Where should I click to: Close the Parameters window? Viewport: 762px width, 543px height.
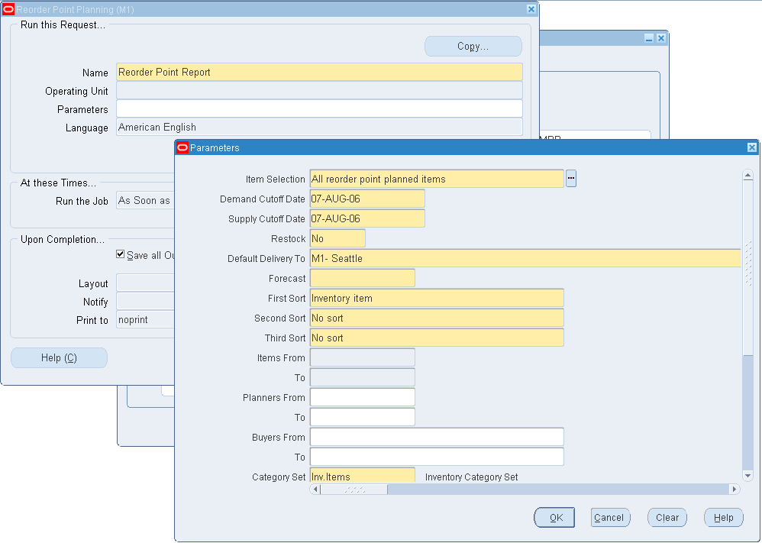[x=752, y=147]
